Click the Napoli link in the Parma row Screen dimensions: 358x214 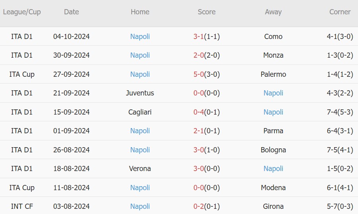tap(140, 131)
